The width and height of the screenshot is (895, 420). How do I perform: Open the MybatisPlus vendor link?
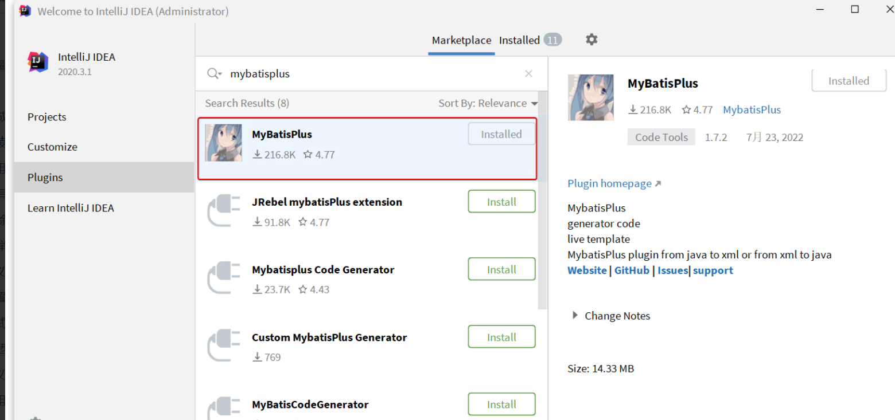[x=752, y=109]
